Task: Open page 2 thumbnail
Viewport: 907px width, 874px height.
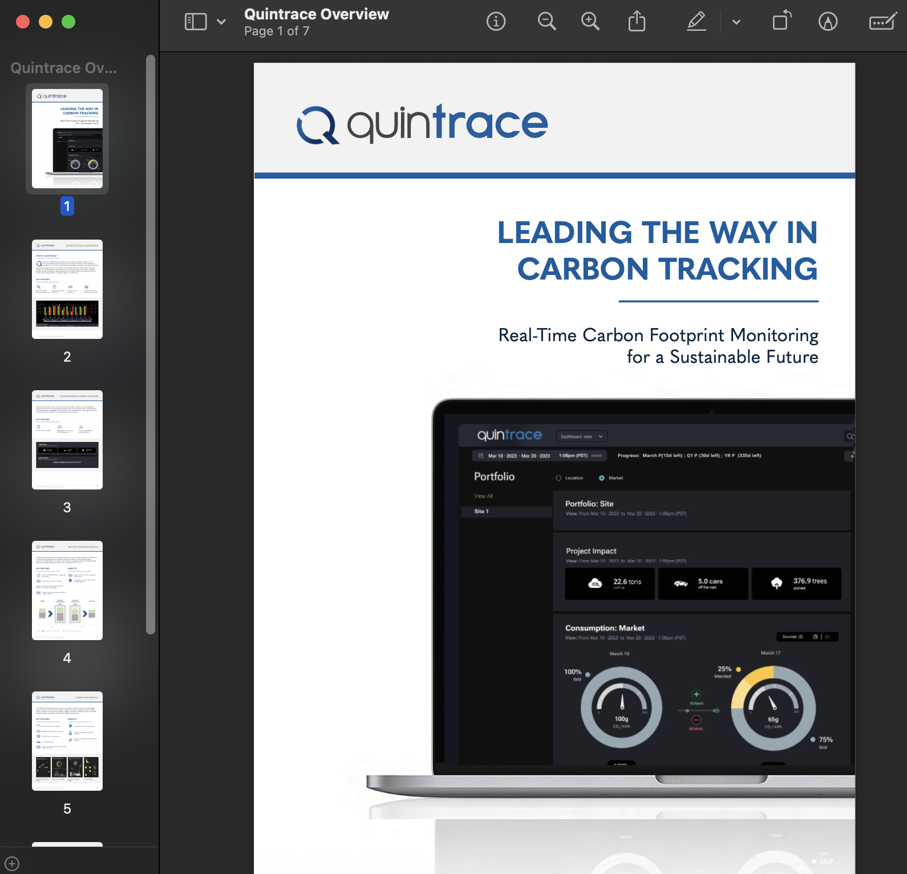Action: coord(67,289)
